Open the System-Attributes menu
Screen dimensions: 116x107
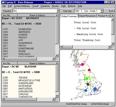point(22,6)
